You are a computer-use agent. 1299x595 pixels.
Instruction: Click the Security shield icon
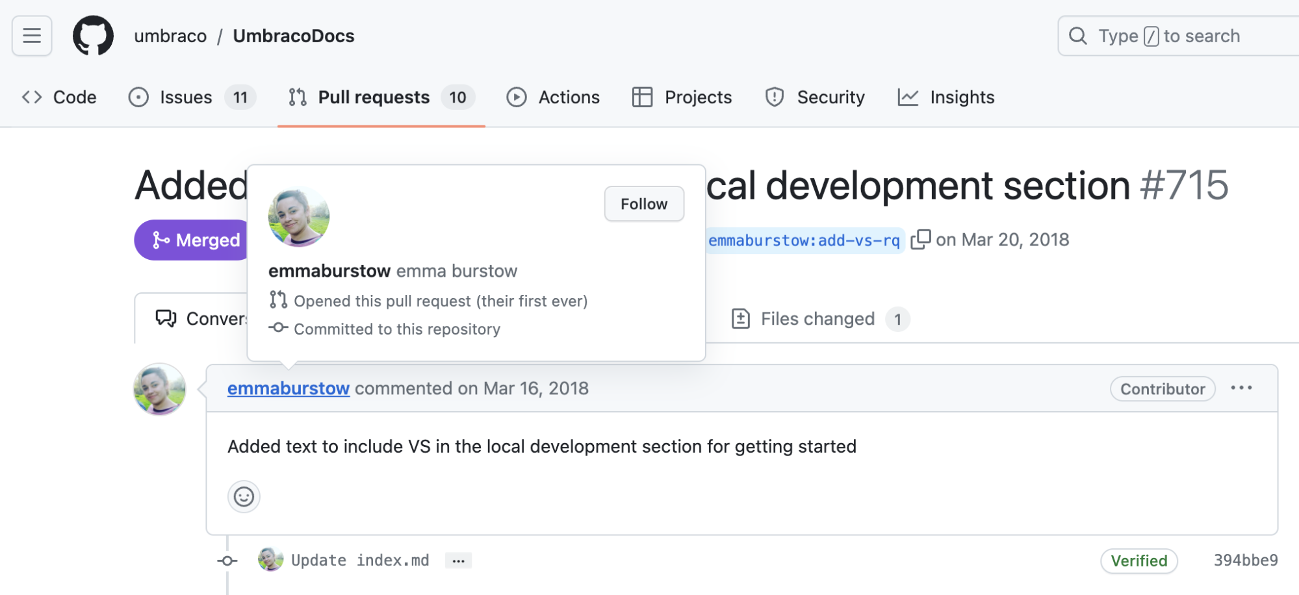pyautogui.click(x=775, y=97)
